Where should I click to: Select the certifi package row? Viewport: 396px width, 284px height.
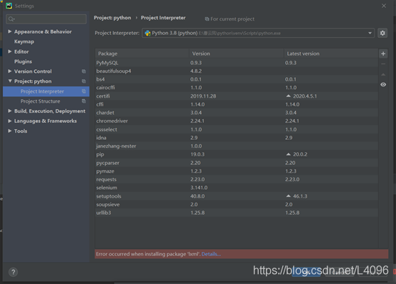[237, 96]
